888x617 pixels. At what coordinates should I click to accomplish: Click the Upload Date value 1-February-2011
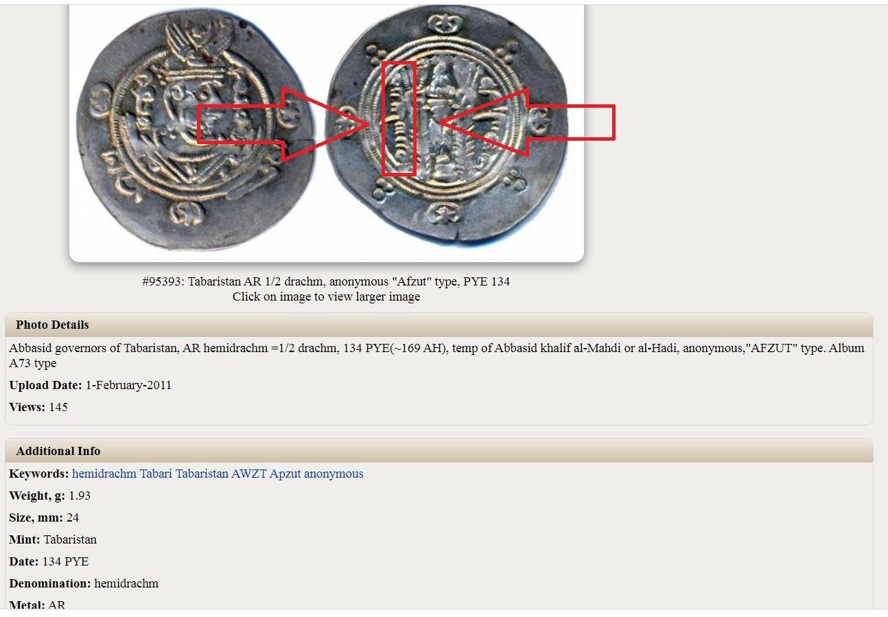[x=128, y=385]
